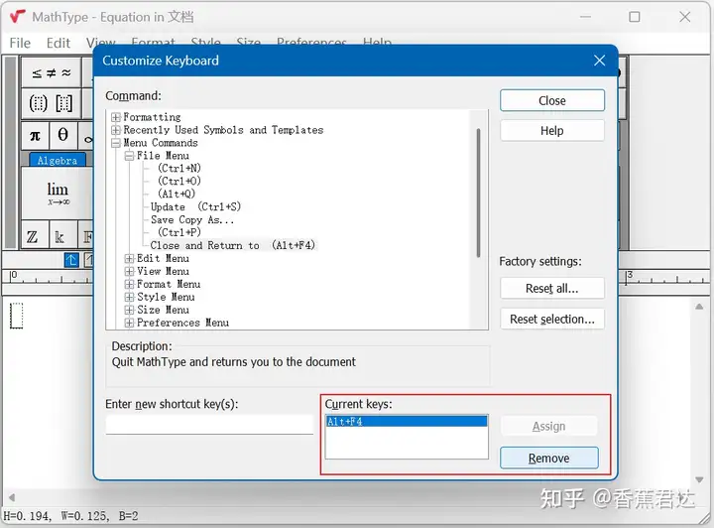Viewport: 714px width, 528px height.
Task: Open the fence templates palette with parentheses and brackets
Action: pos(51,103)
